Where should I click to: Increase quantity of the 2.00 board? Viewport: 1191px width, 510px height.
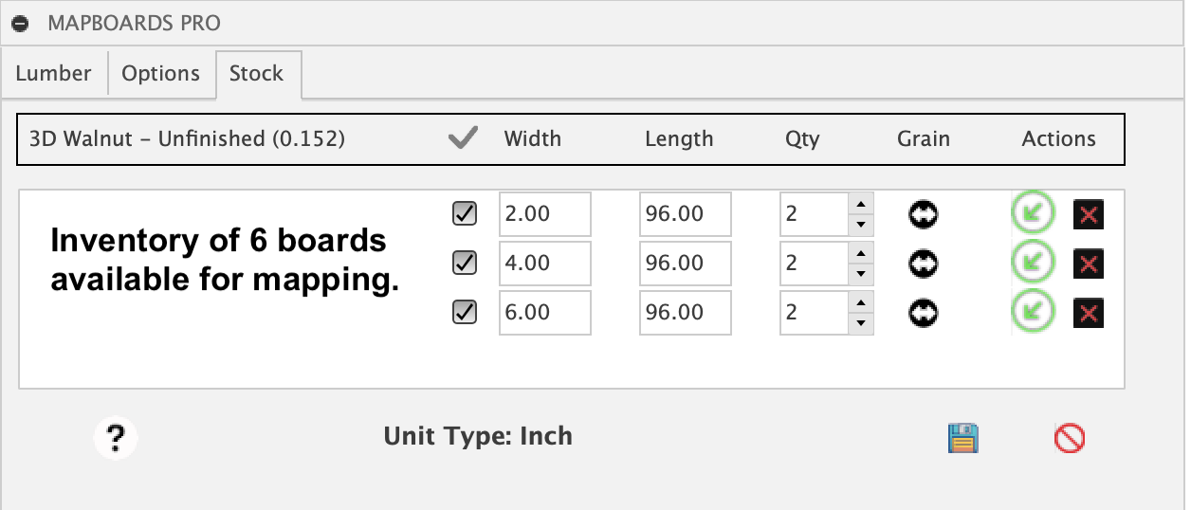click(860, 204)
